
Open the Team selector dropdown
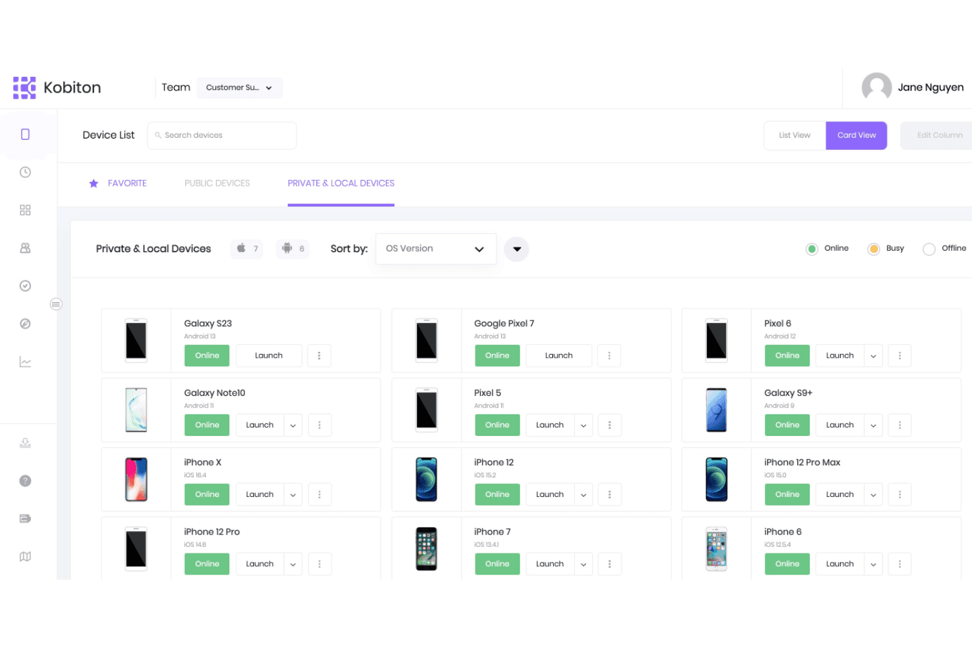click(x=240, y=88)
